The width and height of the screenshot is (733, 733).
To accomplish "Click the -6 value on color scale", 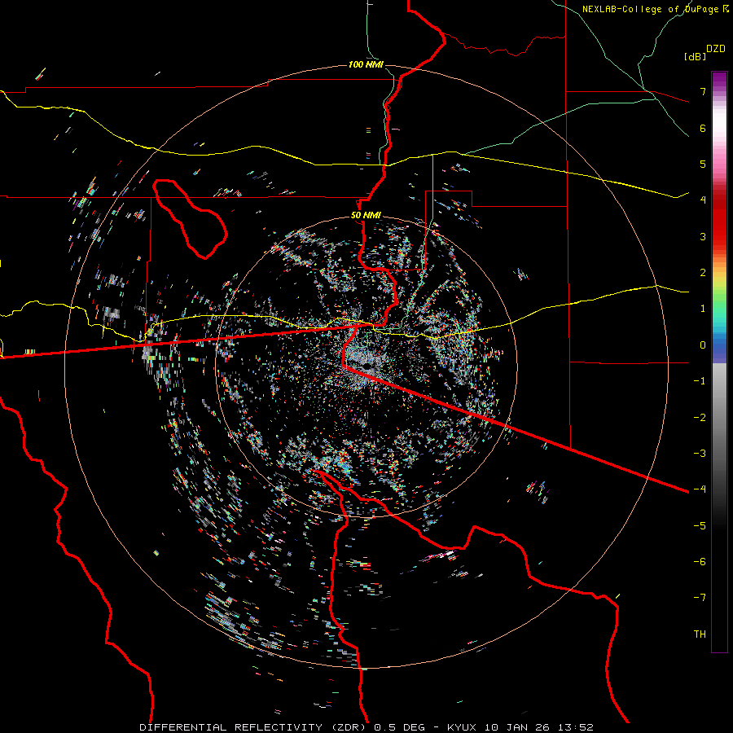I will tap(700, 561).
